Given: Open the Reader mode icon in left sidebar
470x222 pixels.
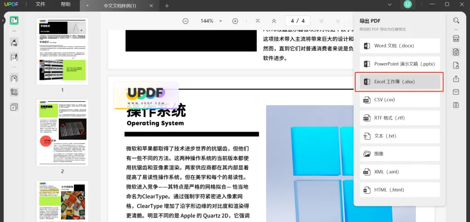Looking at the screenshot, I should [x=14, y=21].
